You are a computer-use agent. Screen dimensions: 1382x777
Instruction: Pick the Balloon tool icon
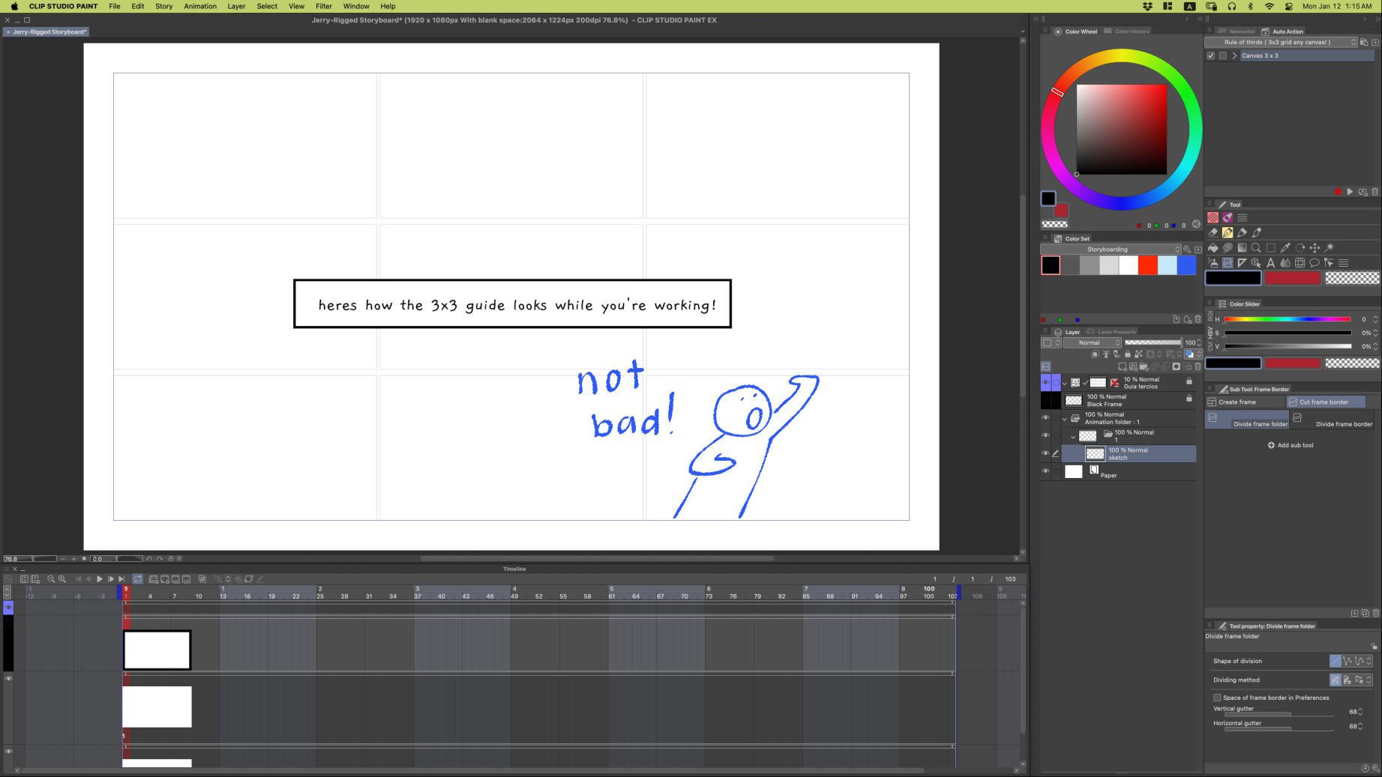(1314, 263)
